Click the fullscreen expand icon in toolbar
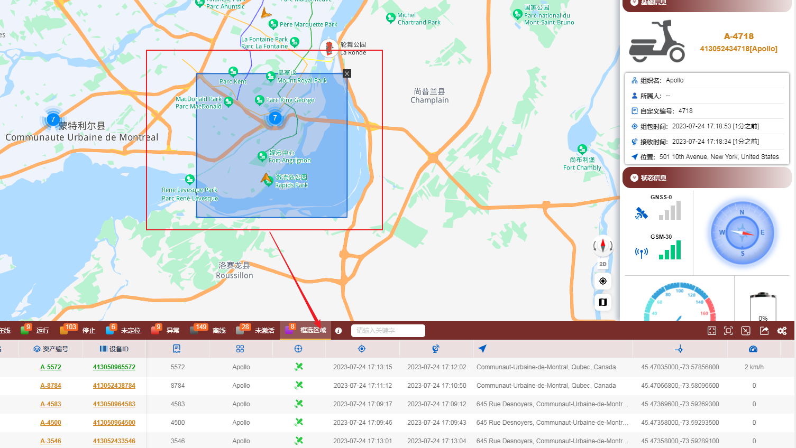The image size is (796, 448). [x=712, y=331]
